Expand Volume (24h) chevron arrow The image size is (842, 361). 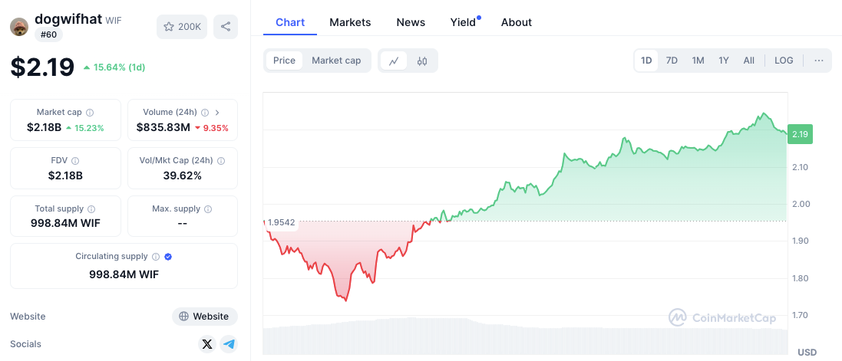coord(217,113)
